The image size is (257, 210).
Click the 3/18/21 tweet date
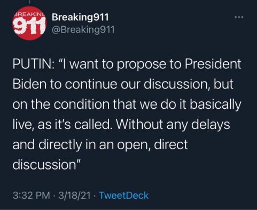coord(74,196)
